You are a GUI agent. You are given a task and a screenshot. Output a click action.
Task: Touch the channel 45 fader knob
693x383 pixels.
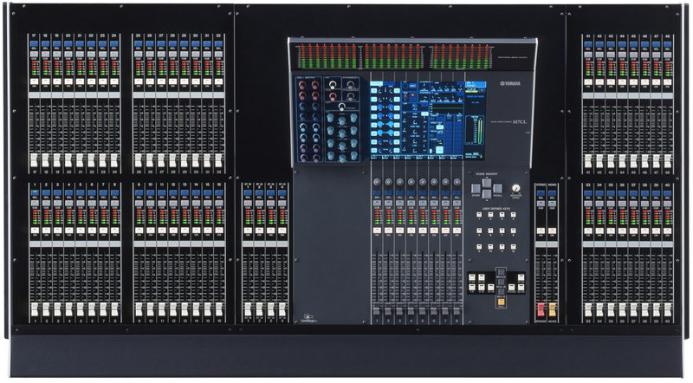(x=633, y=160)
